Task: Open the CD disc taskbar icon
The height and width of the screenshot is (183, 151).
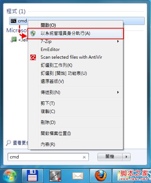Action: (55, 176)
